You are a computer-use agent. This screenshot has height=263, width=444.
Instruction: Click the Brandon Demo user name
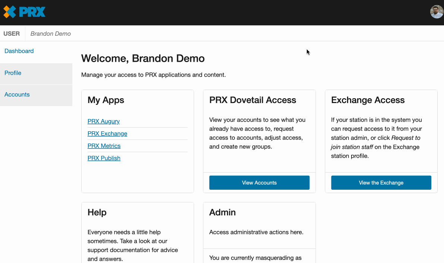(x=51, y=33)
